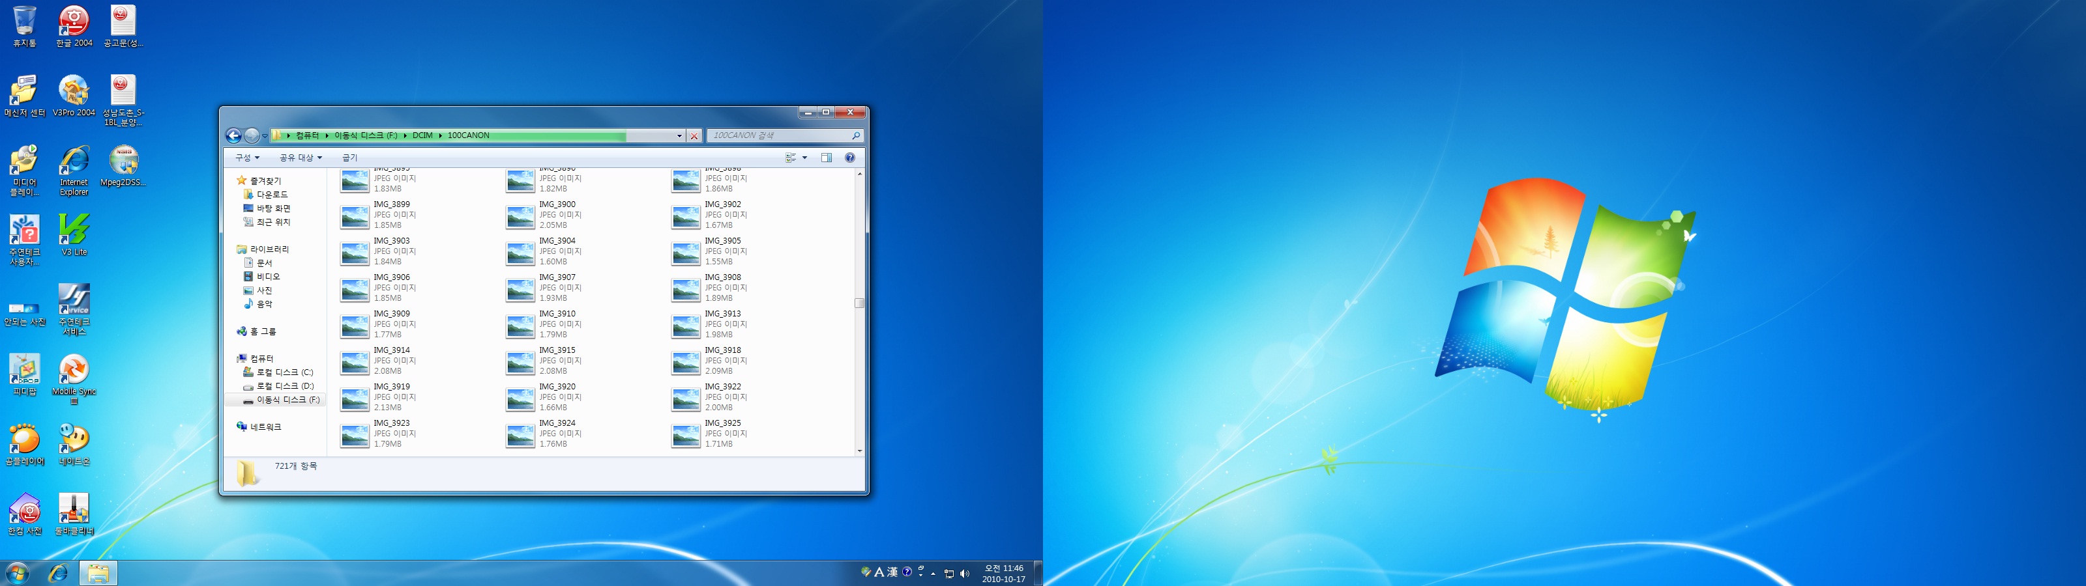2086x586 pixels.
Task: Open the volume speaker tray icon
Action: (965, 573)
